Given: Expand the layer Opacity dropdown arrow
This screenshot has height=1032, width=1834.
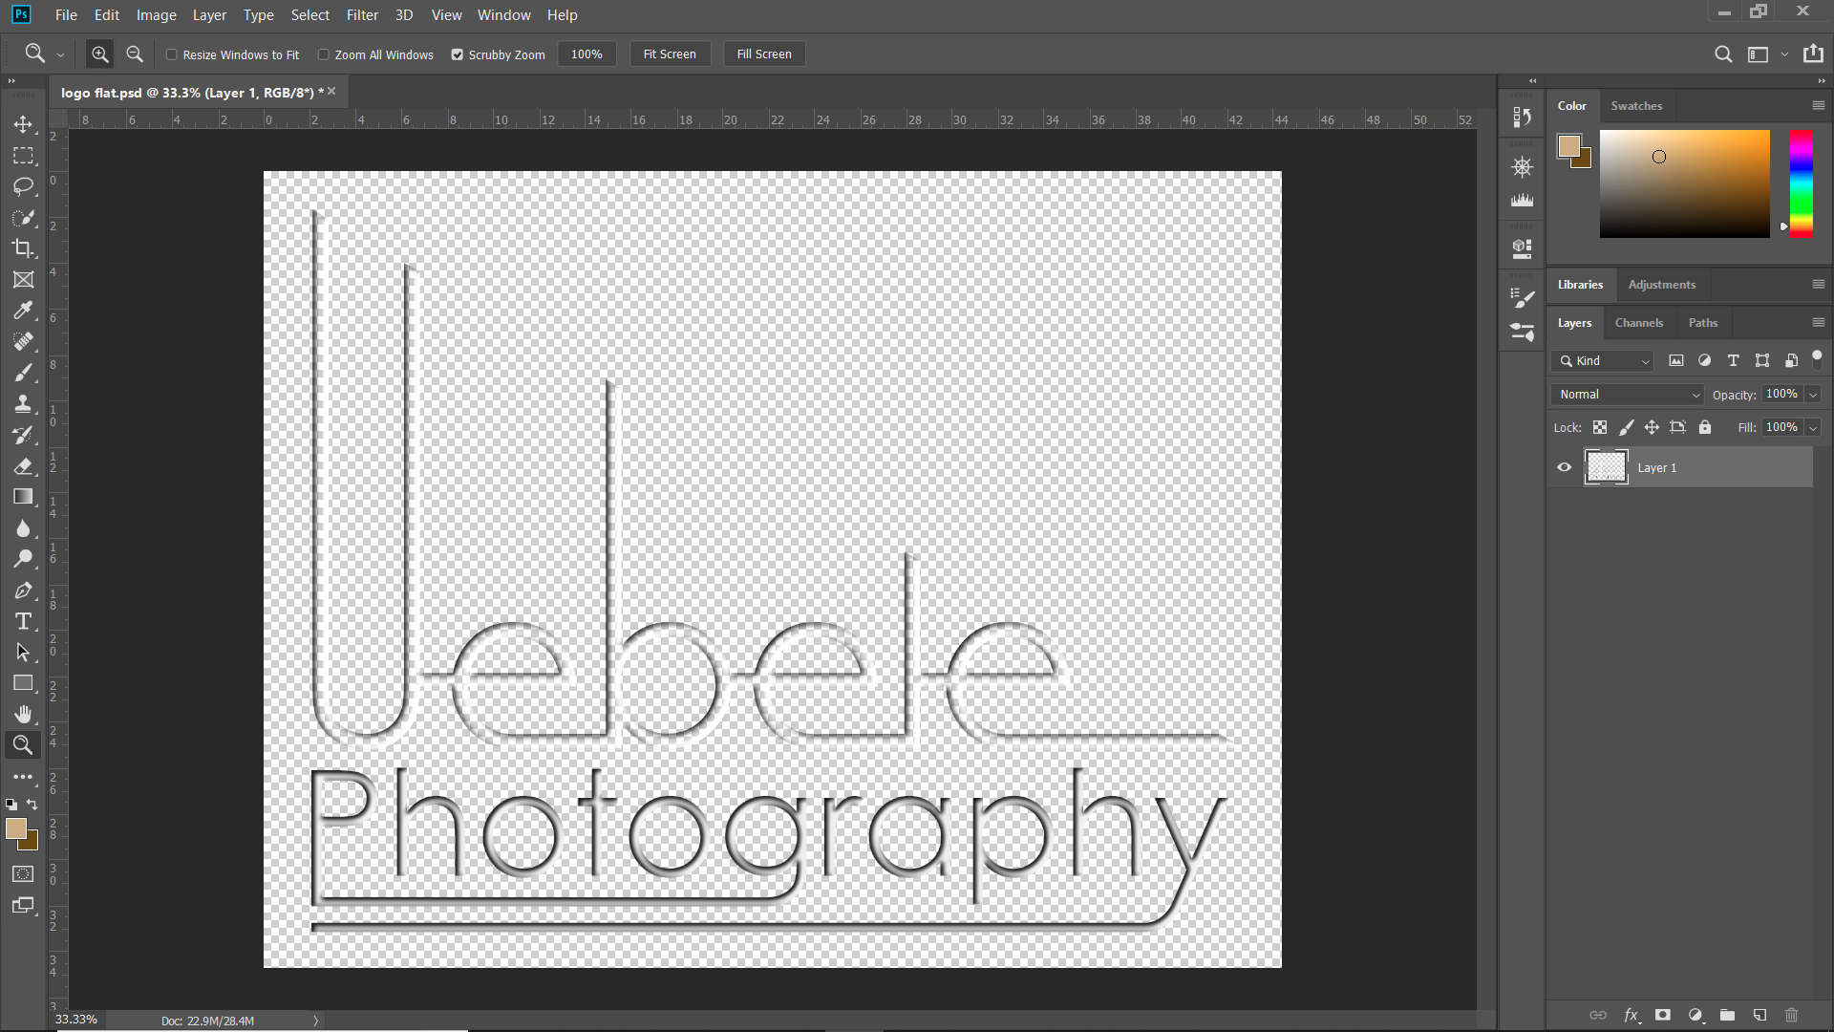Looking at the screenshot, I should tap(1813, 395).
